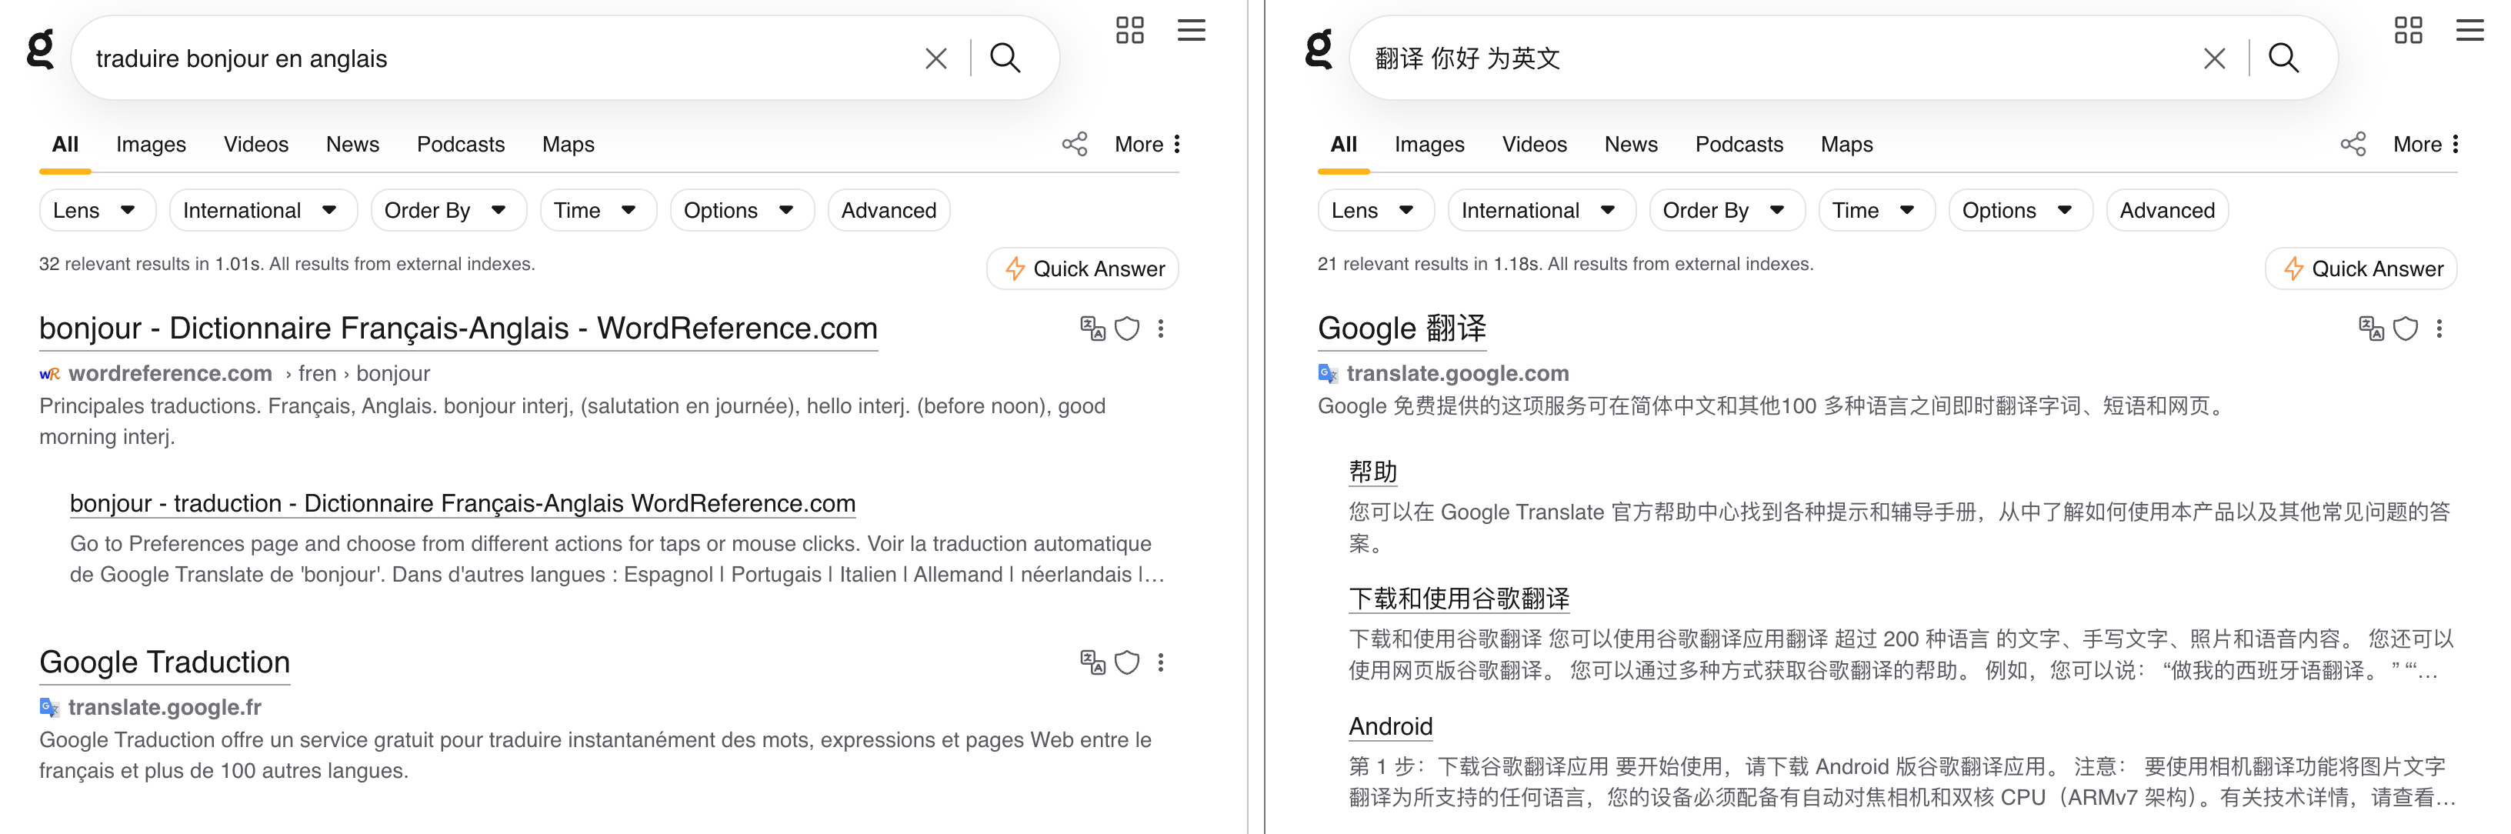
Task: Click Quick Answer in left window
Action: pyautogui.click(x=1083, y=269)
